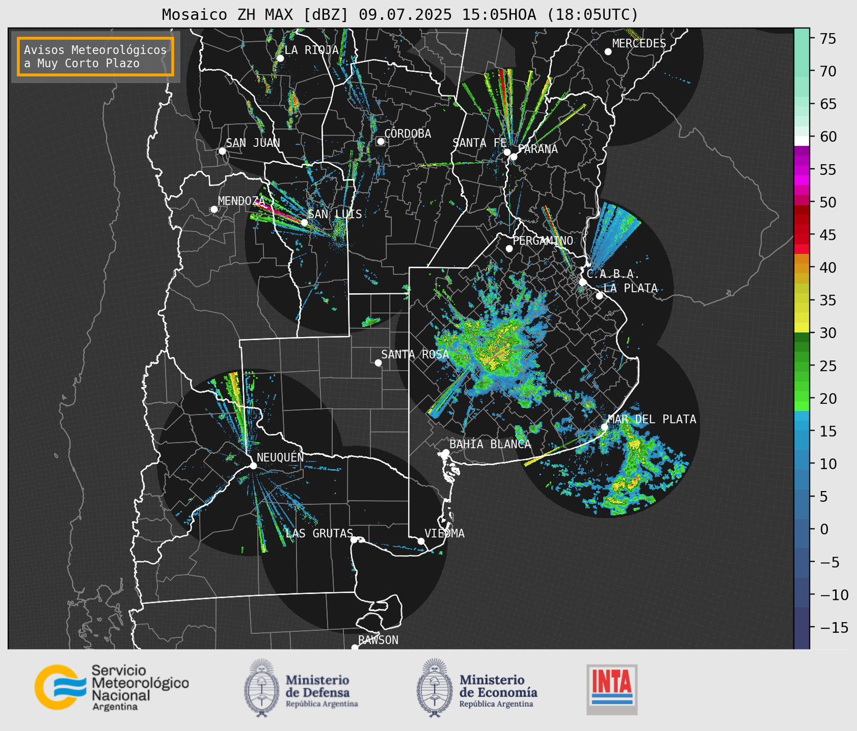
Task: Click the BAHÍA BLANCA city marker
Action: tap(446, 452)
